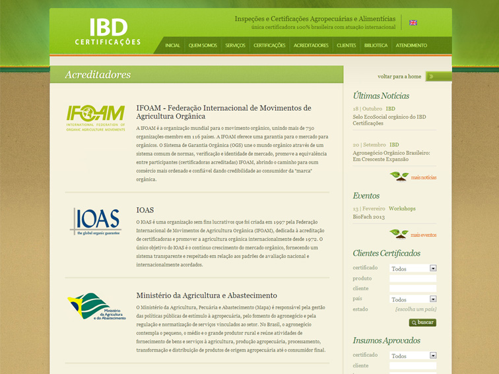Image resolution: width=499 pixels, height=374 pixels.
Task: Open the BioFach 2013 event link
Action: pos(368,216)
